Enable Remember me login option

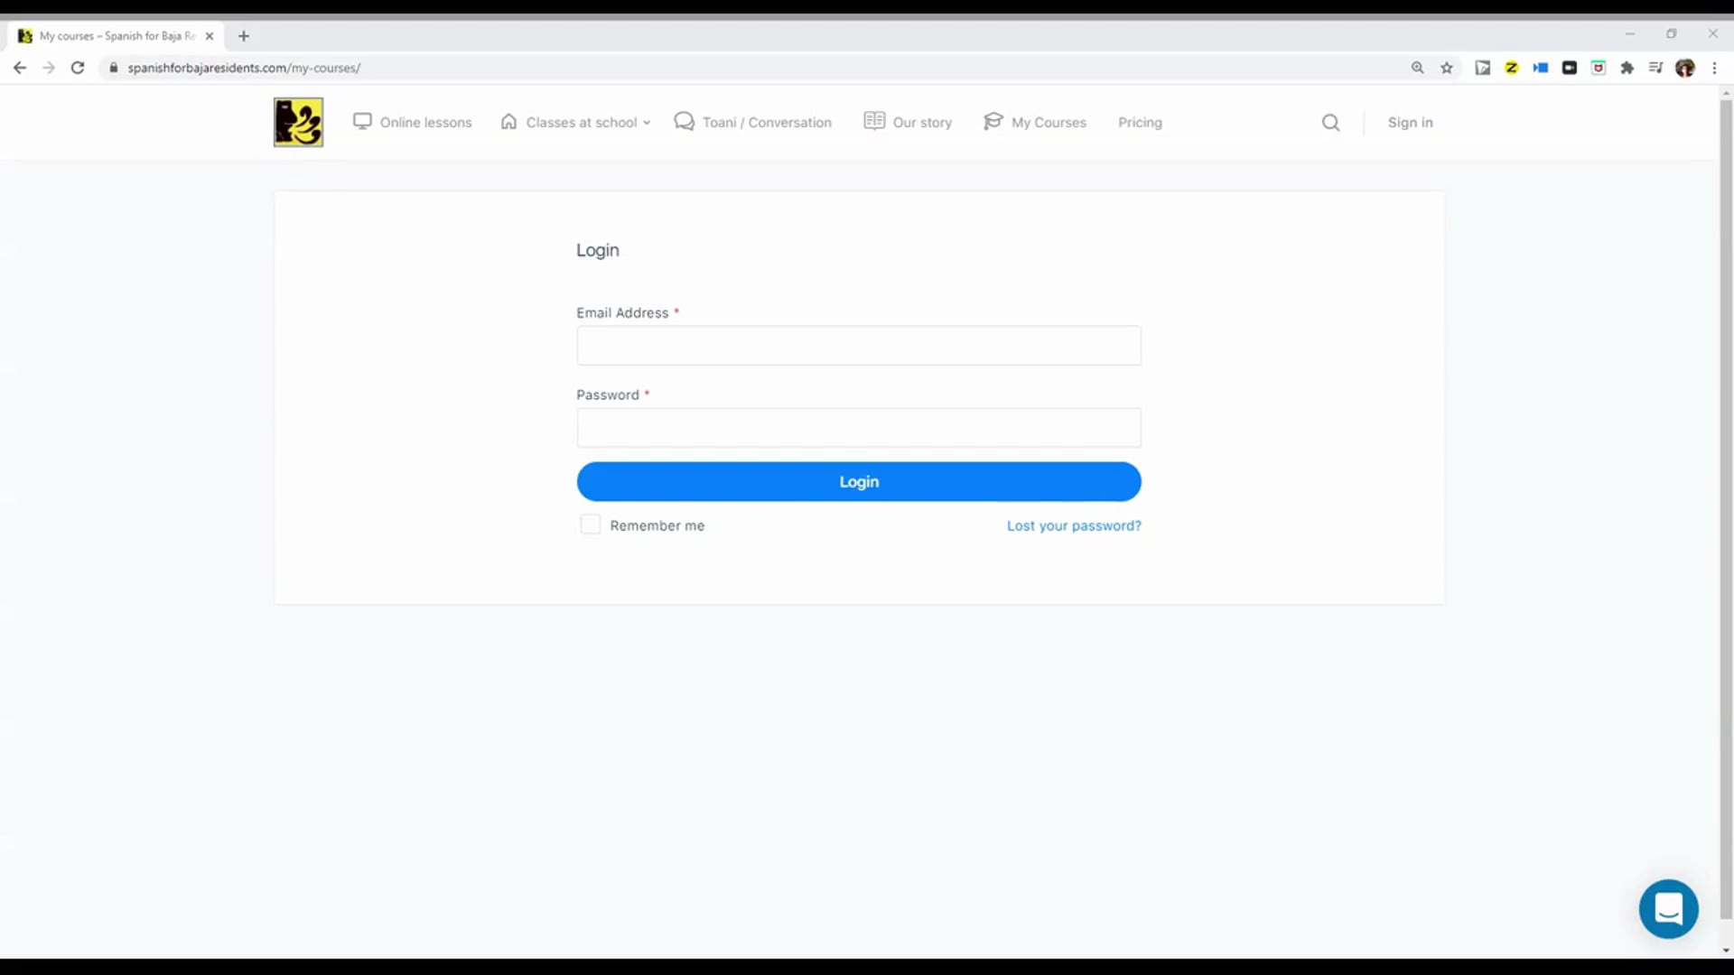pos(591,525)
